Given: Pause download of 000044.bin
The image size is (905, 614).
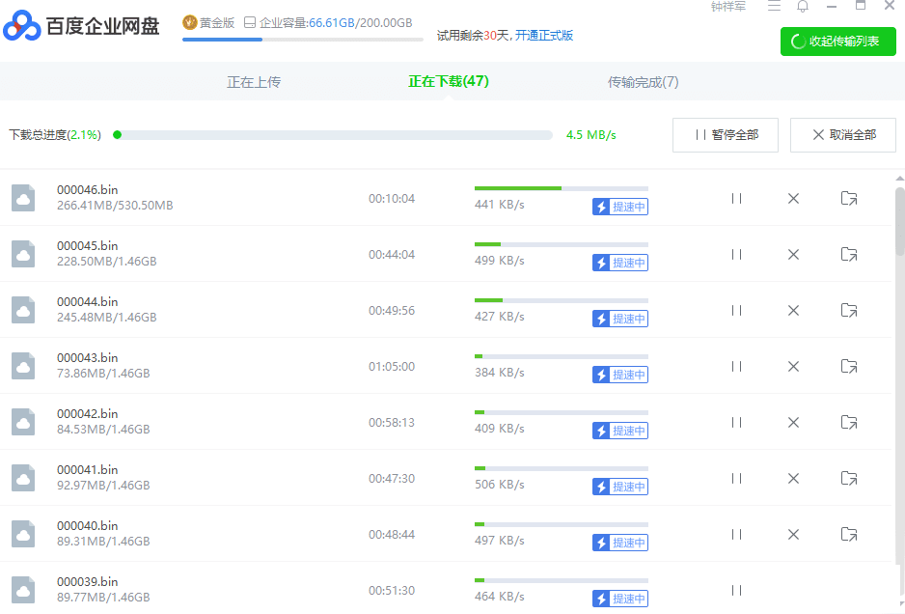Looking at the screenshot, I should point(736,311).
